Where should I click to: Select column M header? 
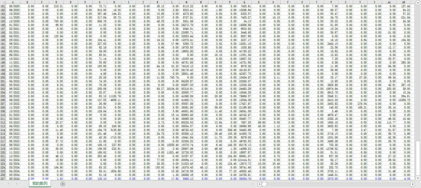pos(187,2)
